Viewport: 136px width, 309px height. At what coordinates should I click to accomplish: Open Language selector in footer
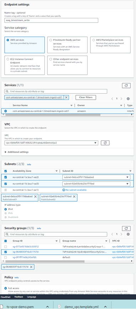(32, 297)
